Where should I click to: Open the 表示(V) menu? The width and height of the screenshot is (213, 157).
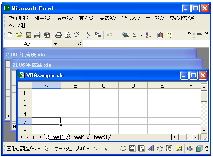(x=65, y=18)
